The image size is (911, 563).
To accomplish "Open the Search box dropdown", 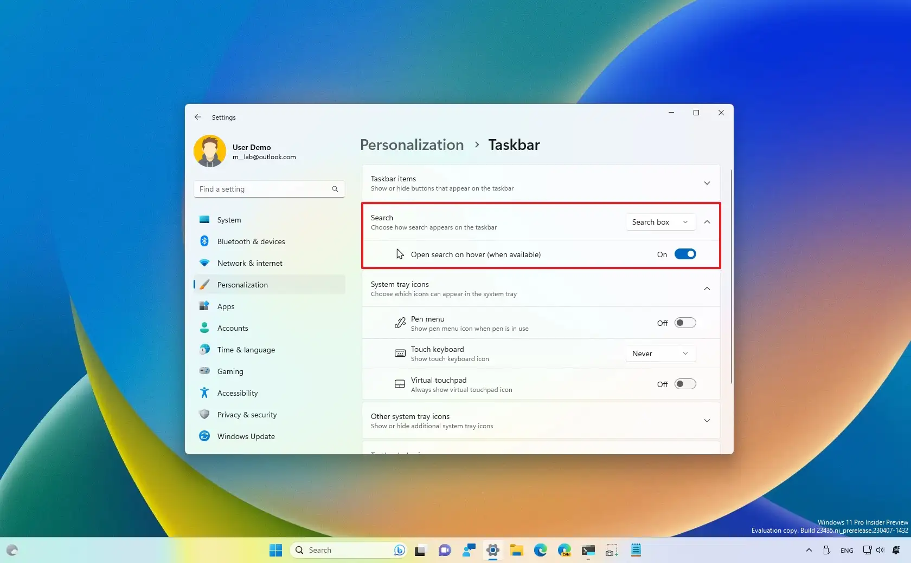I will click(x=659, y=222).
